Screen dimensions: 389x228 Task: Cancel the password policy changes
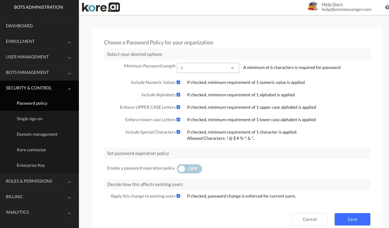tap(309, 219)
